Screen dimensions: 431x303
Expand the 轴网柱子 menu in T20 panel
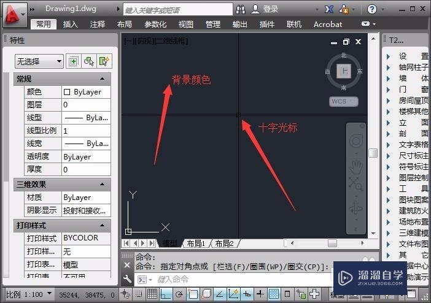[x=389, y=67]
